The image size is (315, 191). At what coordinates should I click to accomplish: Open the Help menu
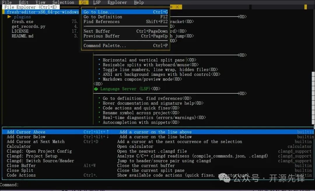pyautogui.click(x=139, y=2)
